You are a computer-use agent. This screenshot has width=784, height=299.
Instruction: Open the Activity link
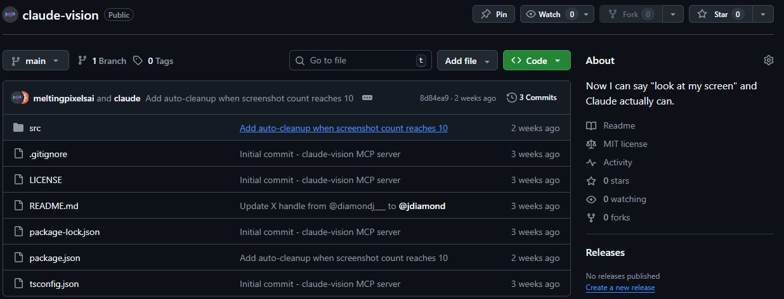tap(618, 162)
